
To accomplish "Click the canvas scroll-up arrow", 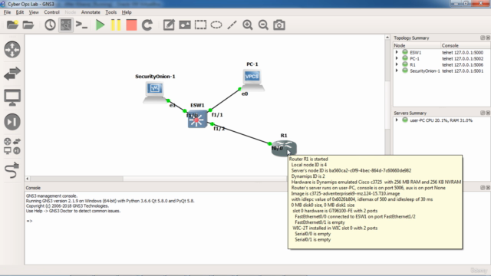I will click(x=387, y=38).
